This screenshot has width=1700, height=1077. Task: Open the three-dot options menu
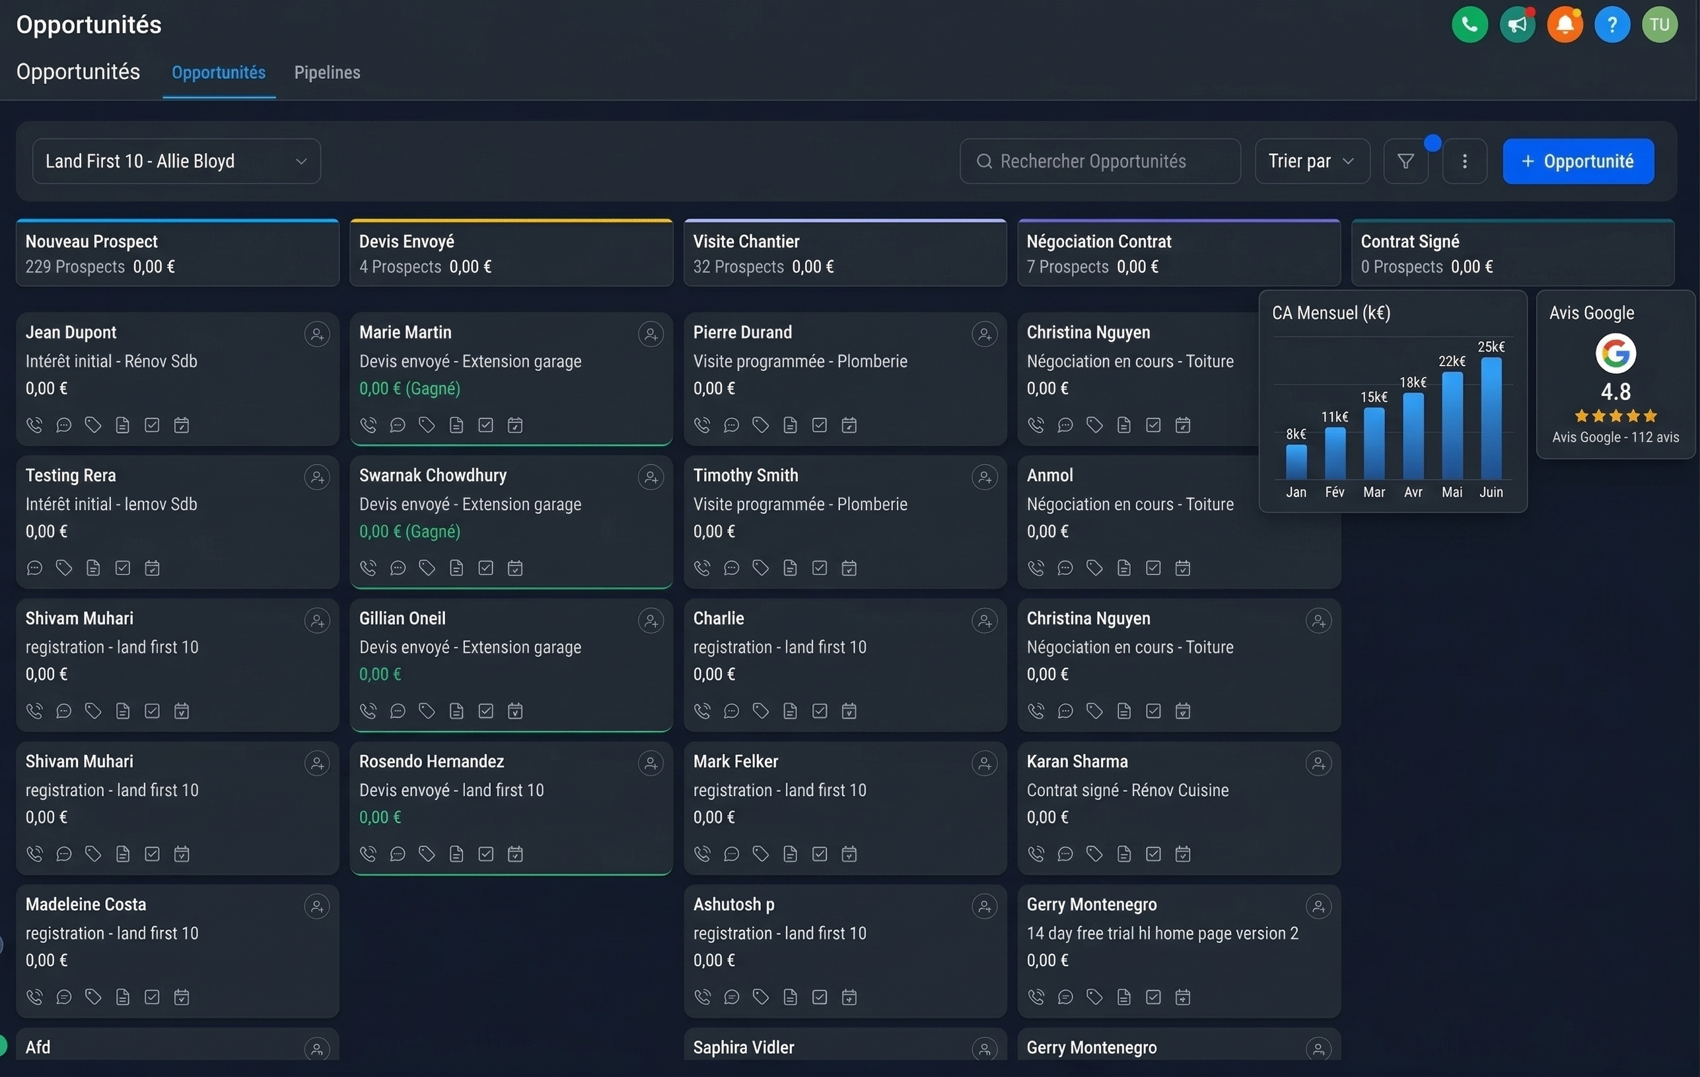[1465, 161]
